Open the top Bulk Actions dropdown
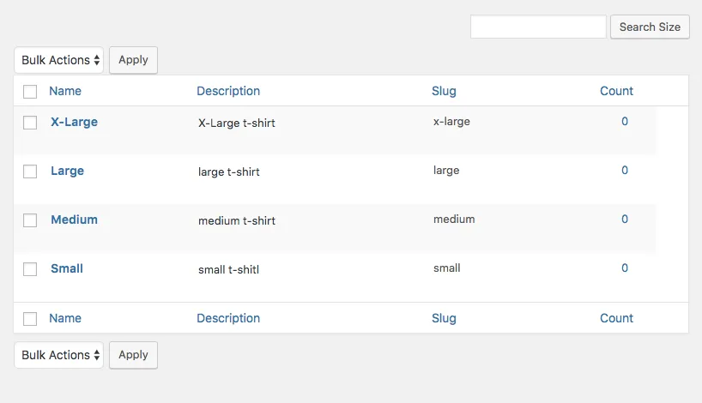The height and width of the screenshot is (403, 702). coord(58,60)
